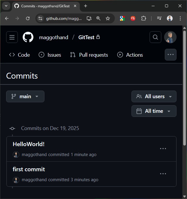Click the browser address bar URL
Screen dimensions: 187x199
point(64,18)
